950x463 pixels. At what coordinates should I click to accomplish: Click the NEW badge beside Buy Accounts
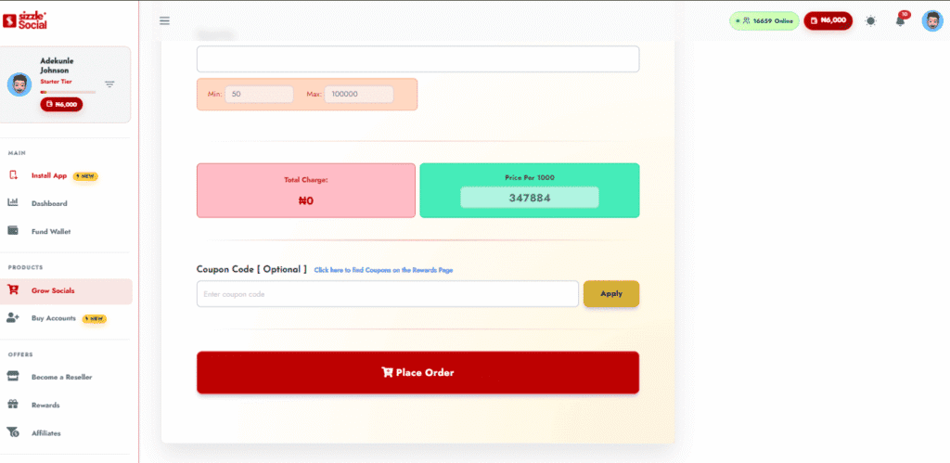[95, 319]
